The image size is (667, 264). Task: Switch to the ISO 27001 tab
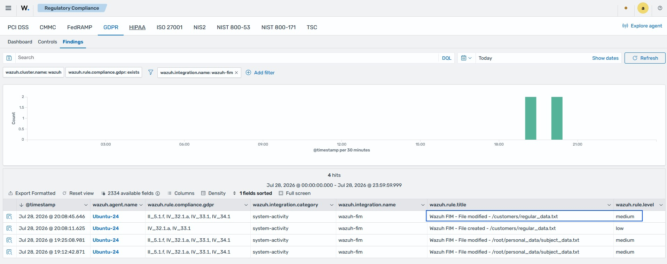pyautogui.click(x=170, y=27)
